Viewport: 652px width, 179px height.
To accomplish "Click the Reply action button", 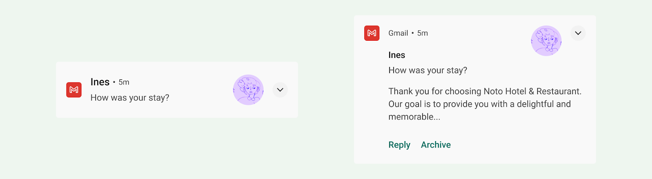I will [x=399, y=145].
